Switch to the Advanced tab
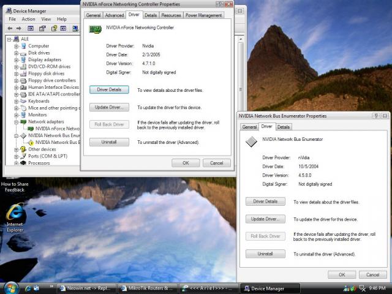The height and width of the screenshot is (294, 392). tap(115, 15)
